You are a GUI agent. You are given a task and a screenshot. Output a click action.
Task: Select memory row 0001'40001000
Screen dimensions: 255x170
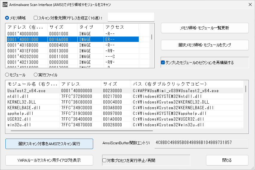coord(73,39)
